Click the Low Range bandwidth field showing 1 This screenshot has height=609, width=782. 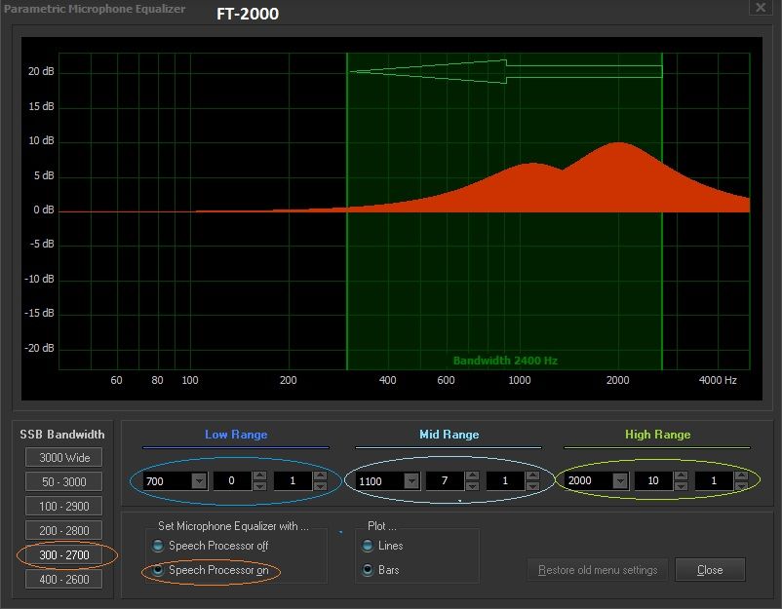coord(293,481)
